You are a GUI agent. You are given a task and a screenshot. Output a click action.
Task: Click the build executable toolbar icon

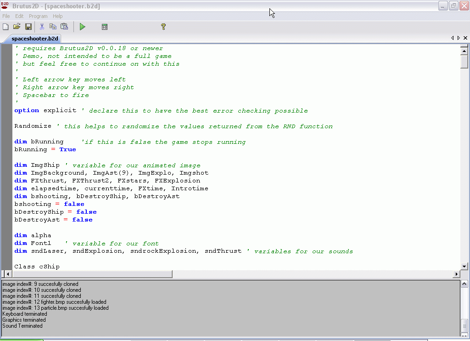click(105, 27)
